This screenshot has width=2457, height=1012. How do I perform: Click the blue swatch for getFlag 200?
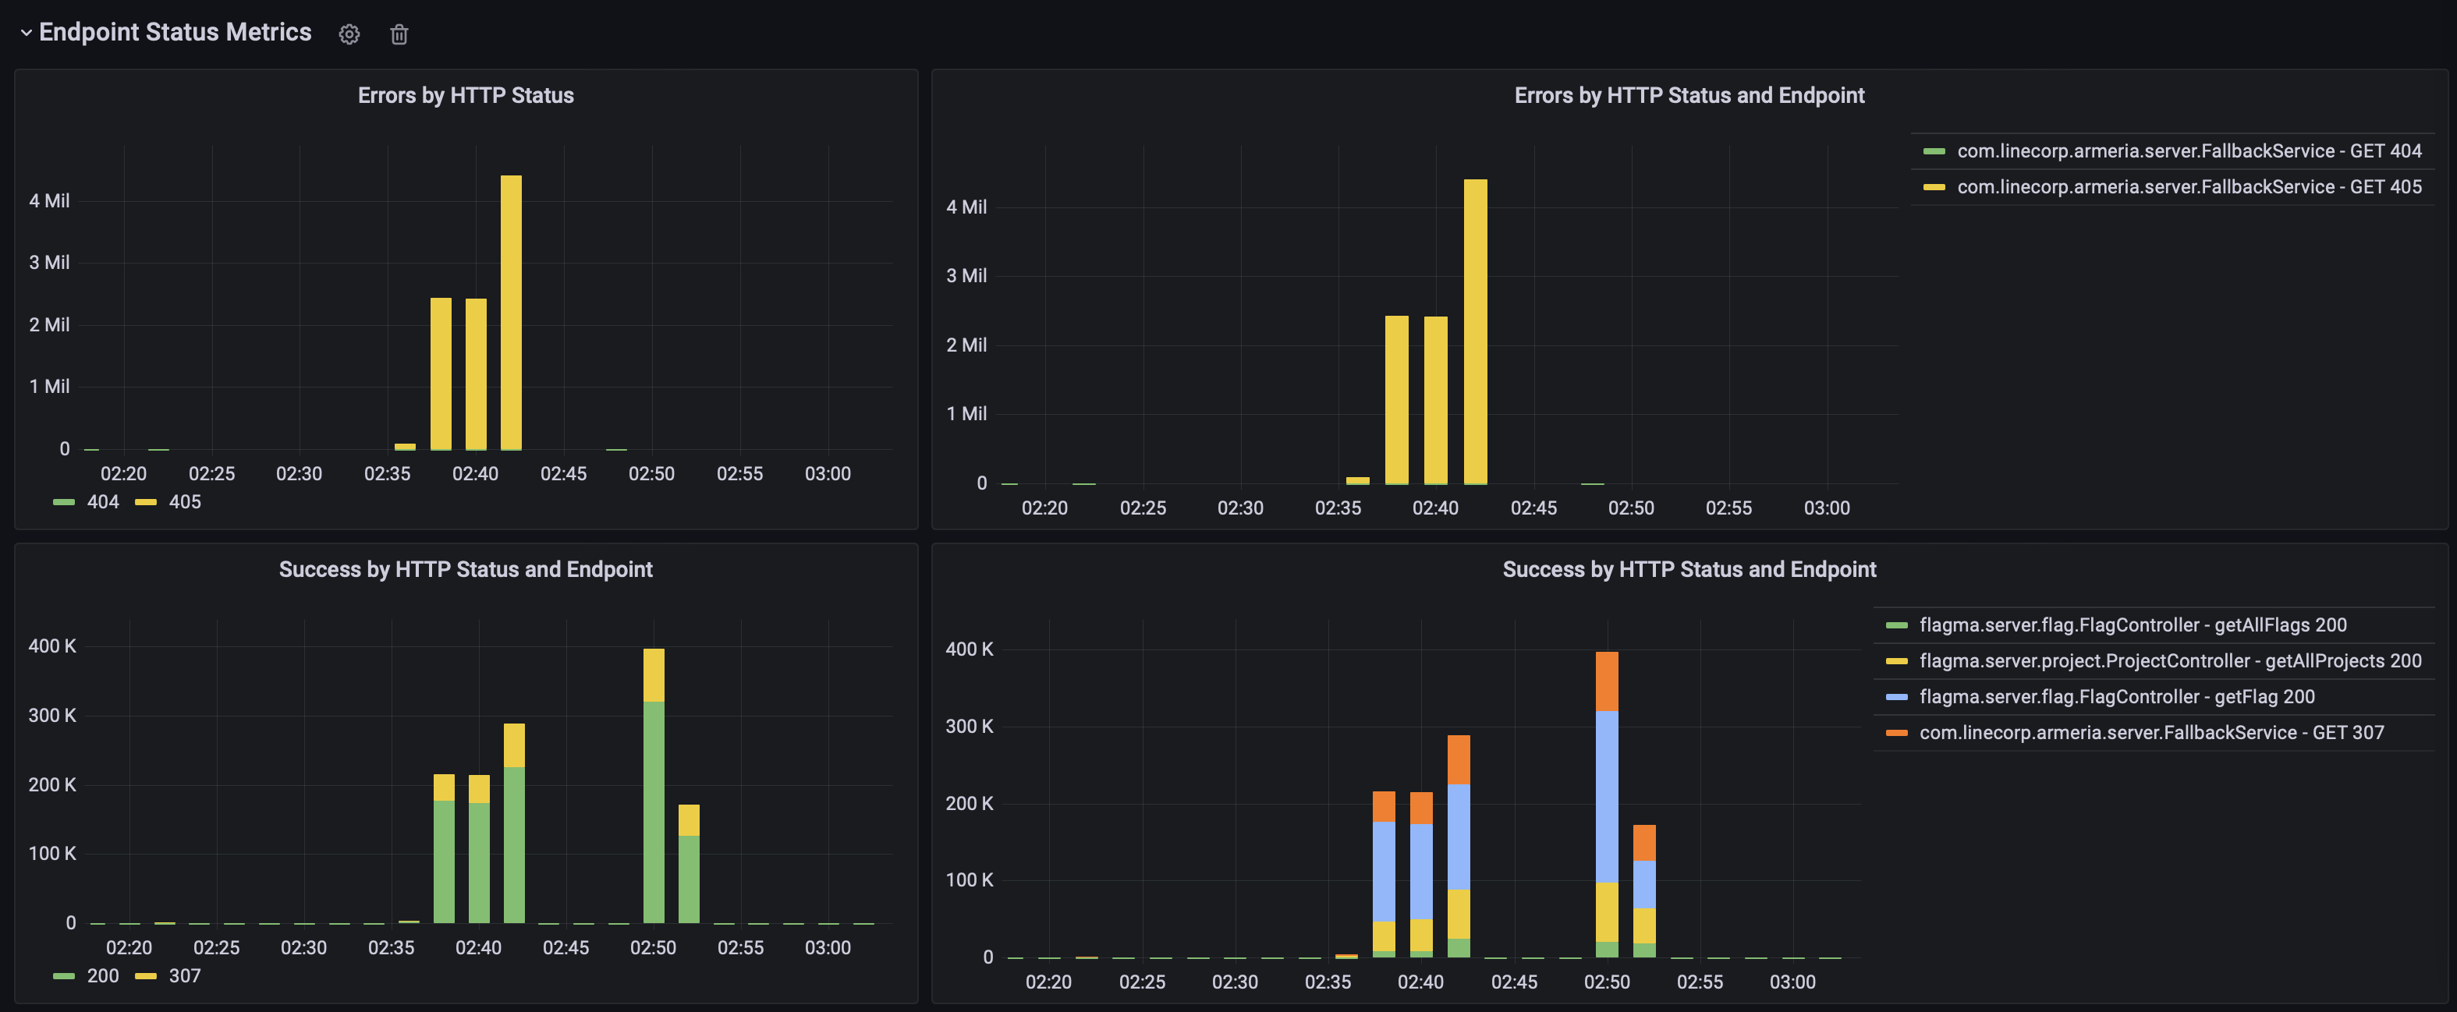pos(1896,697)
